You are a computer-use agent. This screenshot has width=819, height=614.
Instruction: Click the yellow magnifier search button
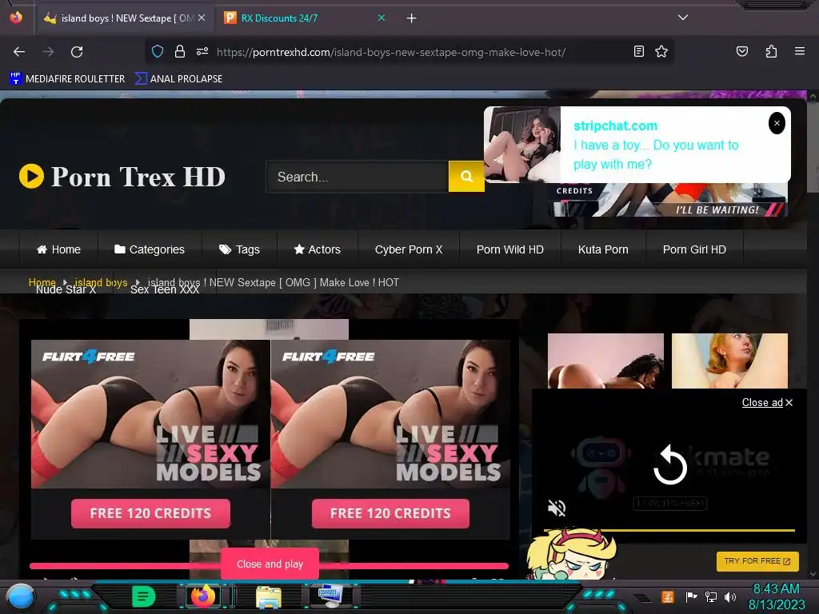point(466,177)
